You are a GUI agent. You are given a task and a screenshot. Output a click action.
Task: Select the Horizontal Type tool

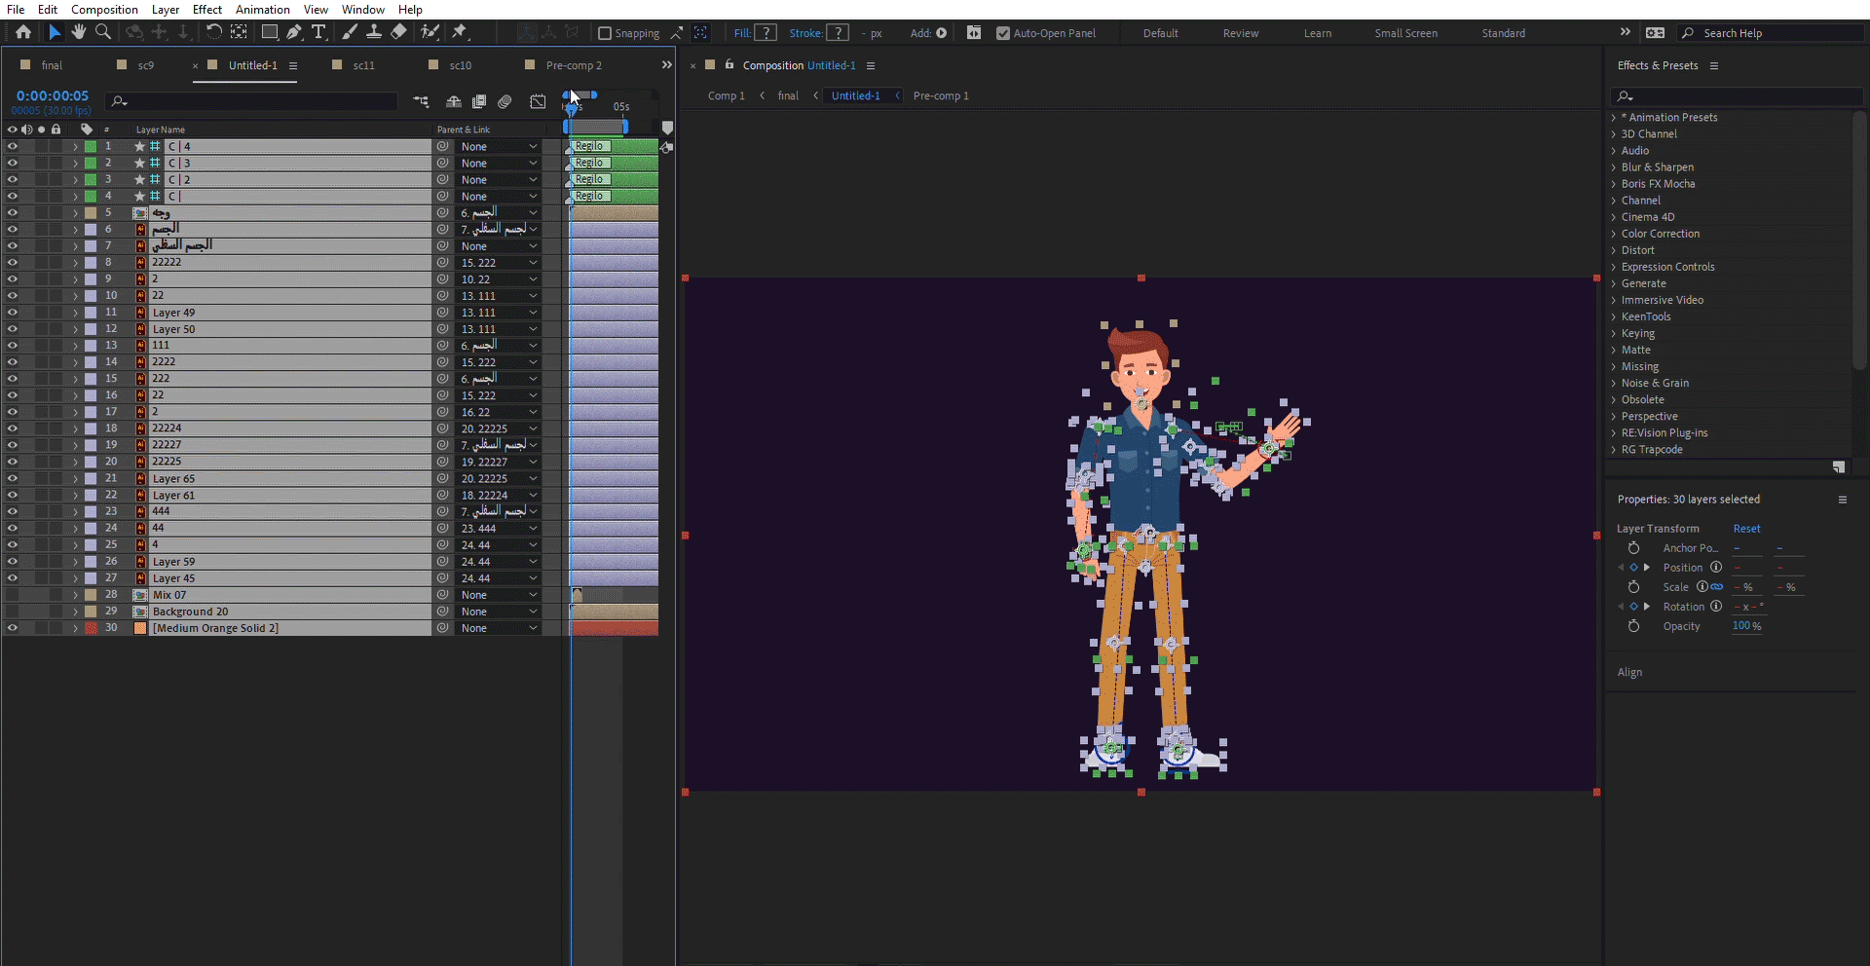318,32
